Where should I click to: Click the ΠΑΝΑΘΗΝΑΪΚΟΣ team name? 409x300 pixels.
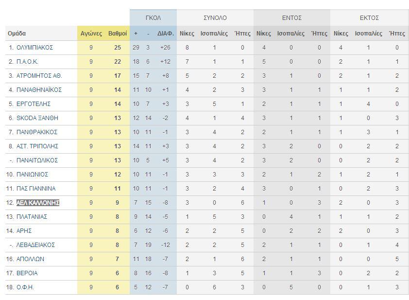[39, 90]
